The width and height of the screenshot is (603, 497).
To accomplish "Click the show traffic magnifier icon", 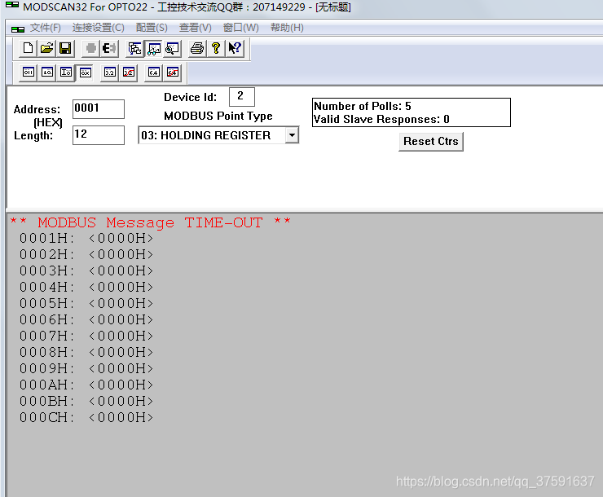I will pos(172,48).
